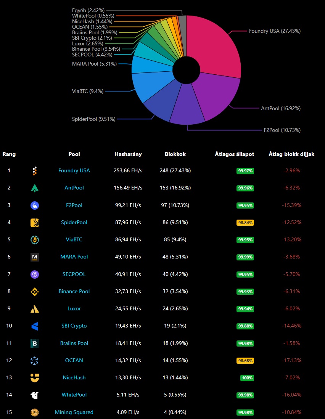Viewport: 325px width, 419px height.
Task: Click the AntPool green logo icon
Action: click(x=35, y=188)
